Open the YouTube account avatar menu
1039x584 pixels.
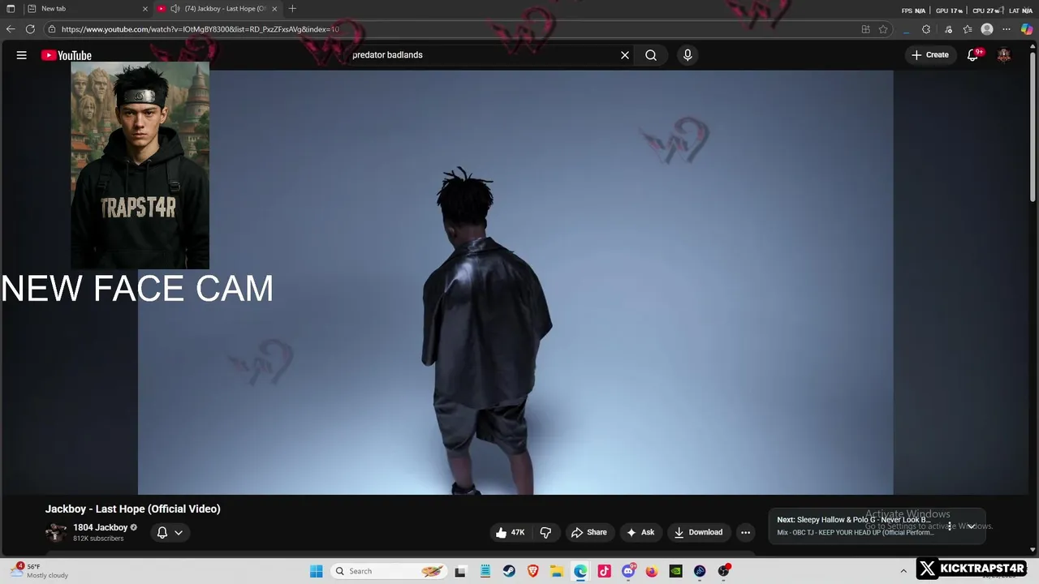1004,55
